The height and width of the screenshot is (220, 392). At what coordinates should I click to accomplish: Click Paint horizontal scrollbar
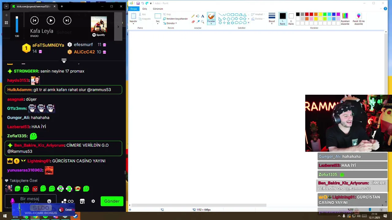tap(199, 205)
